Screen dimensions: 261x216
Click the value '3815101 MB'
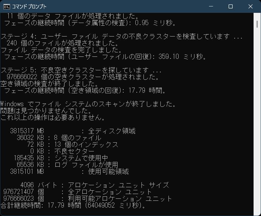tap(27, 171)
